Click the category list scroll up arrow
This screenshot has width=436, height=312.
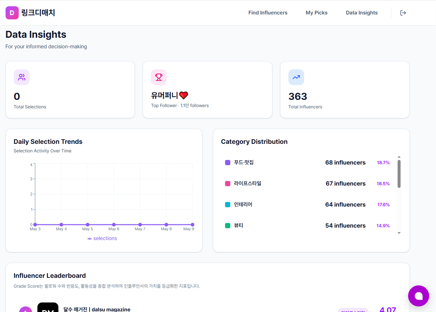coord(399,157)
